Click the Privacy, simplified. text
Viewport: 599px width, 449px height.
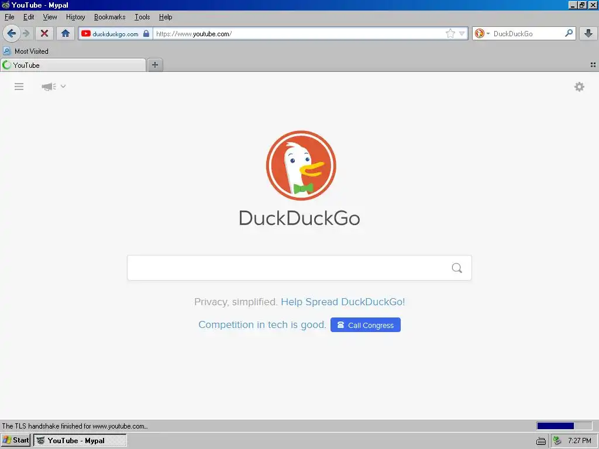236,302
